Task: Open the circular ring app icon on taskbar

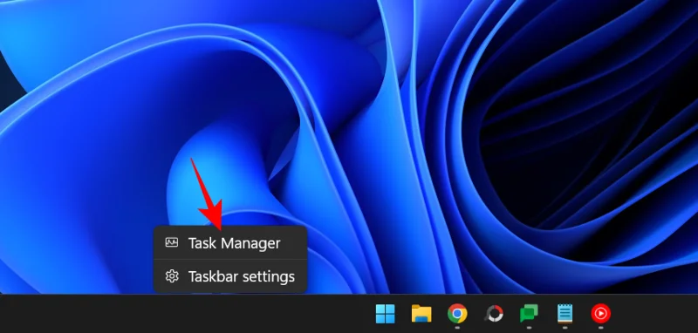Action: pyautogui.click(x=493, y=314)
